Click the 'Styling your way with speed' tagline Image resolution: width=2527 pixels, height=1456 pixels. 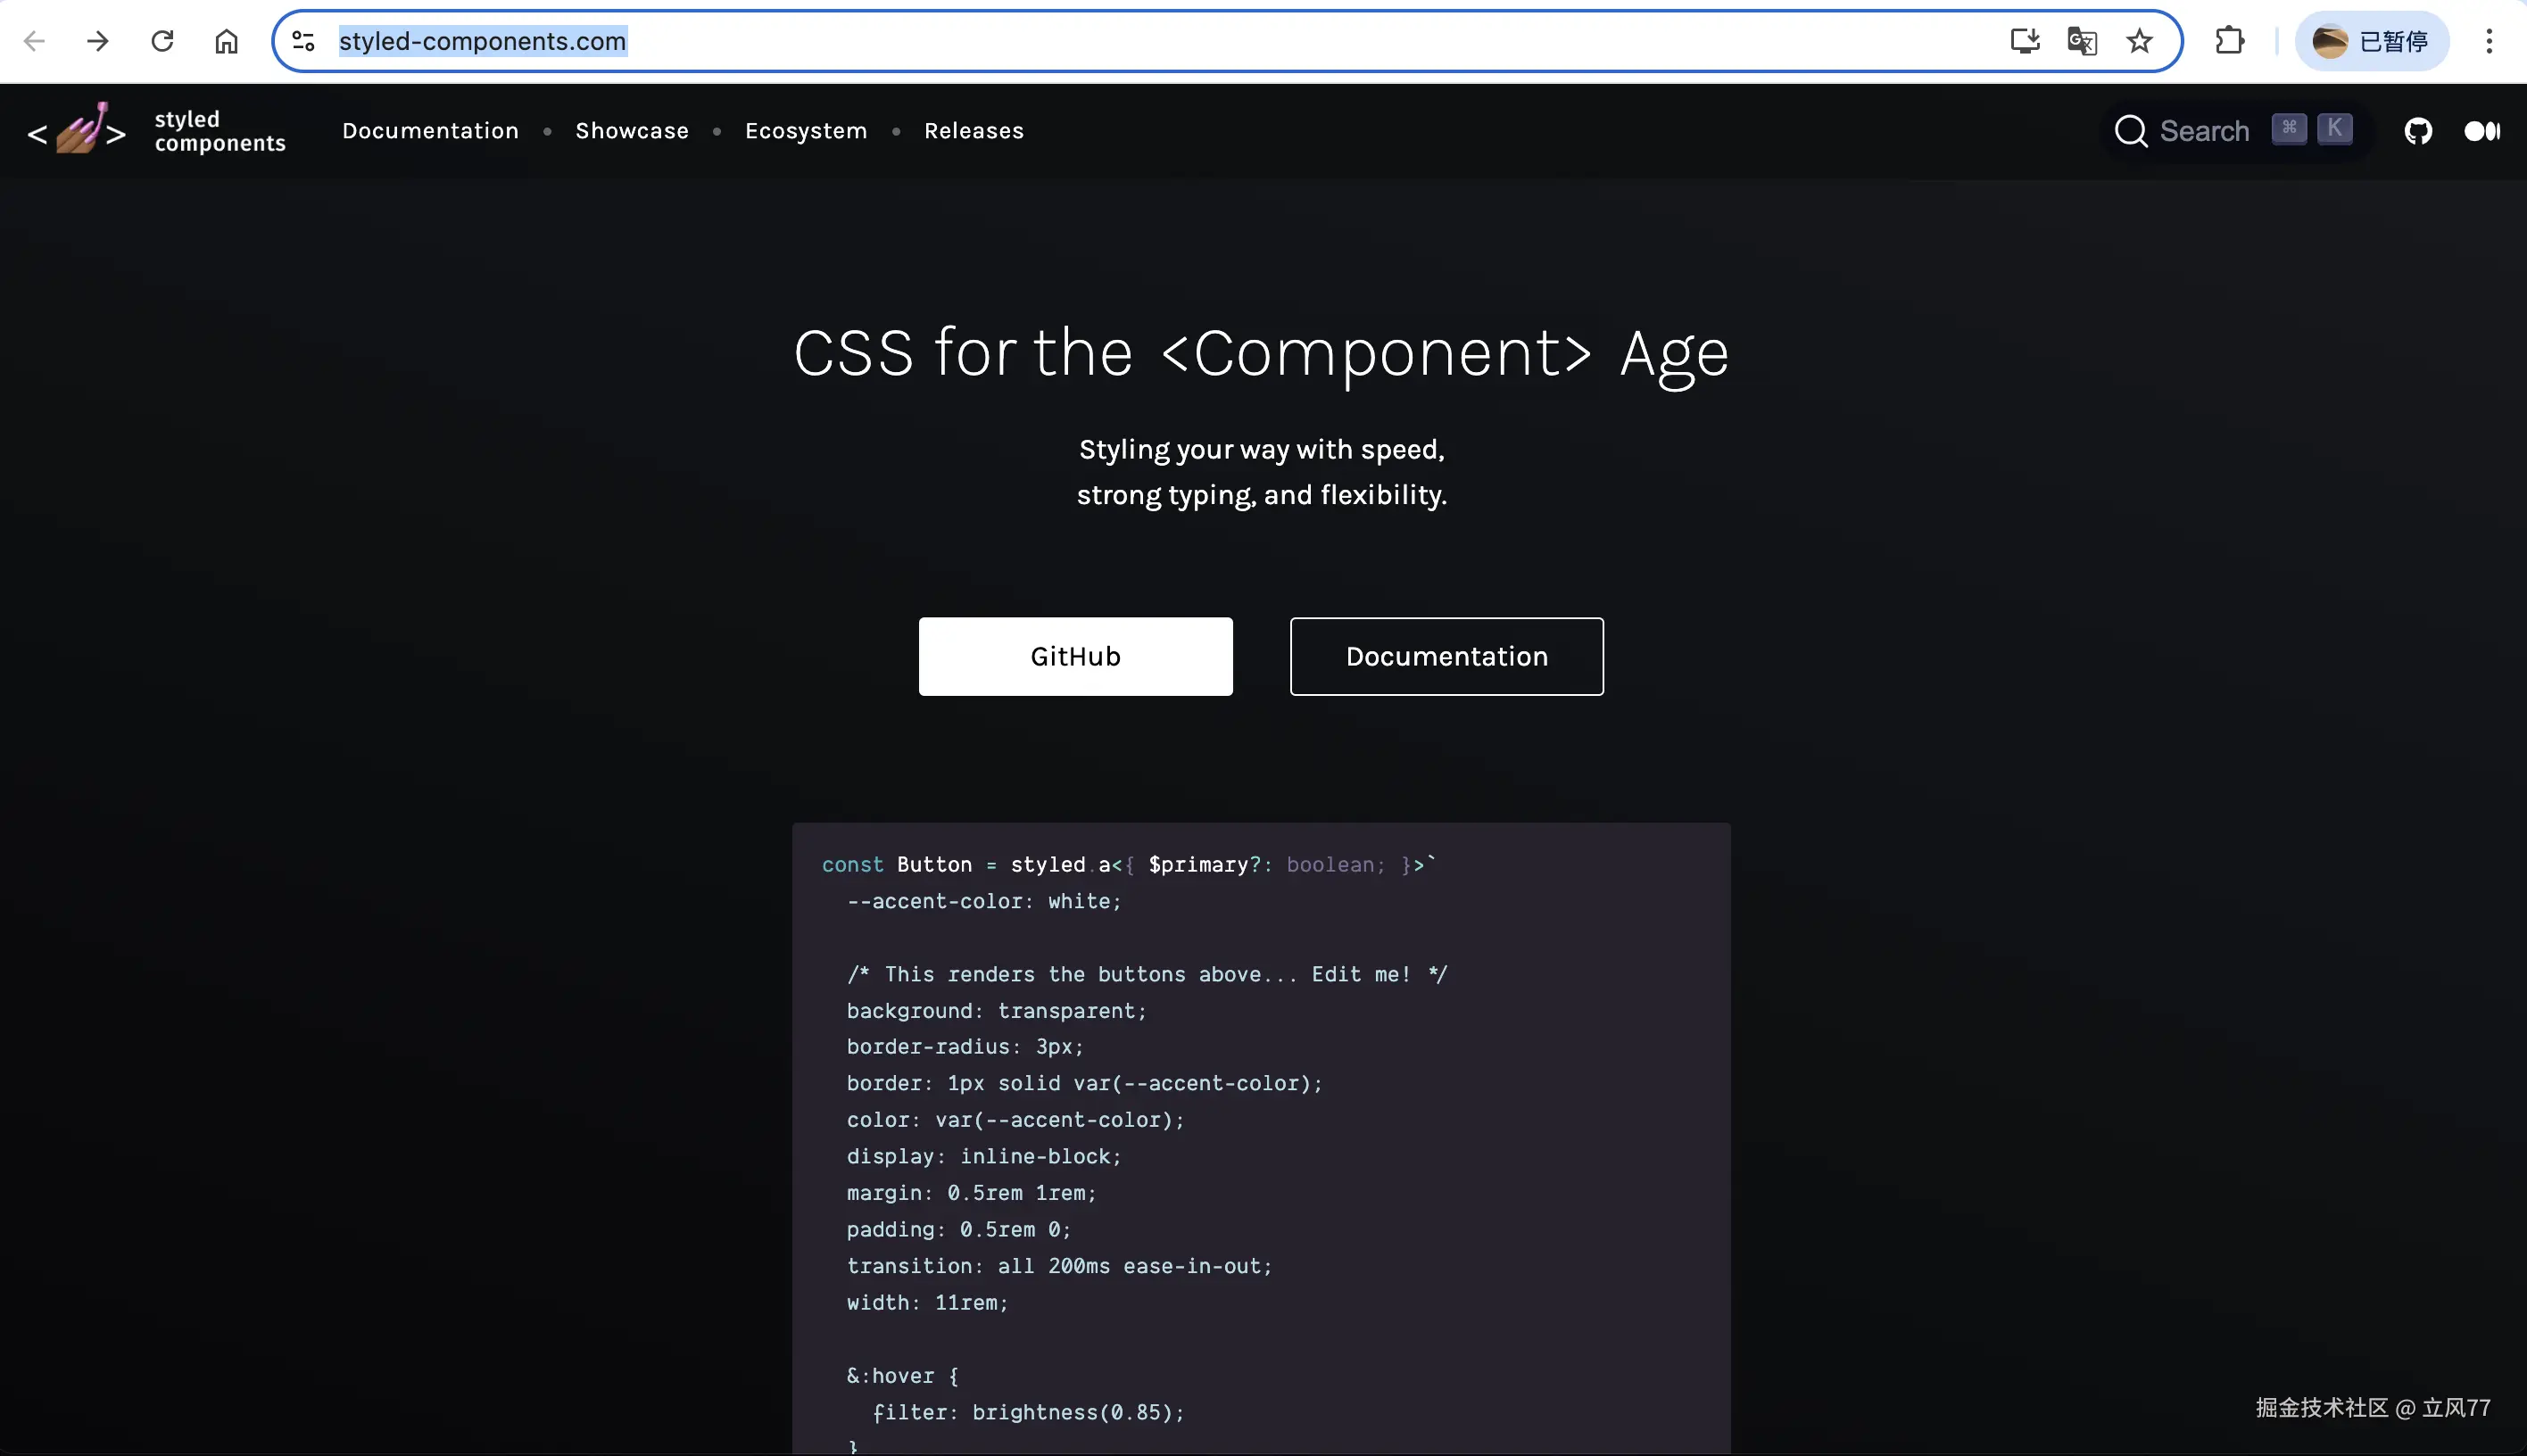[1261, 450]
